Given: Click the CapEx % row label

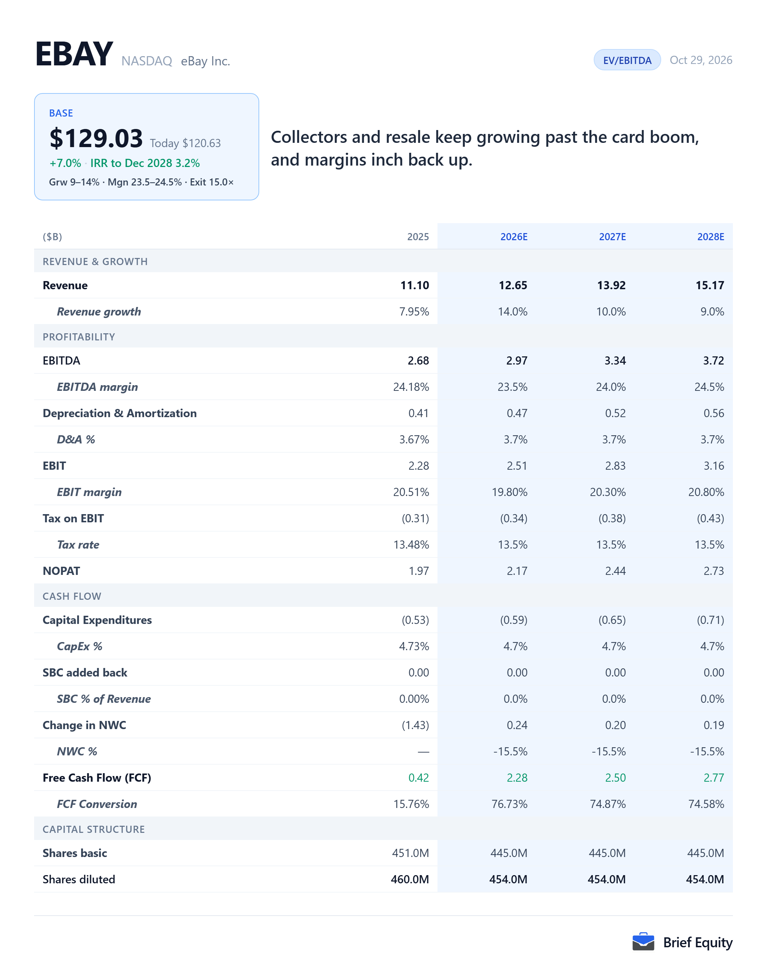Looking at the screenshot, I should (x=80, y=647).
